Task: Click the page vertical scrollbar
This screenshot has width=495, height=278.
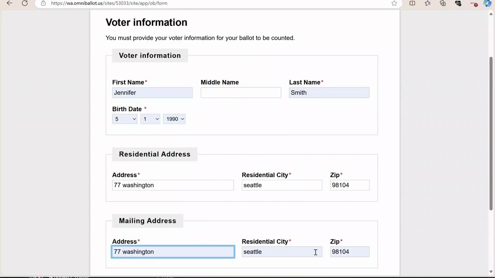Action: 491,131
